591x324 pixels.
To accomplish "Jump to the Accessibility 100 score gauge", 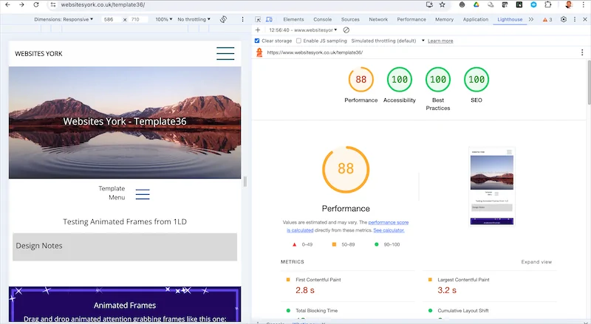I will point(400,80).
